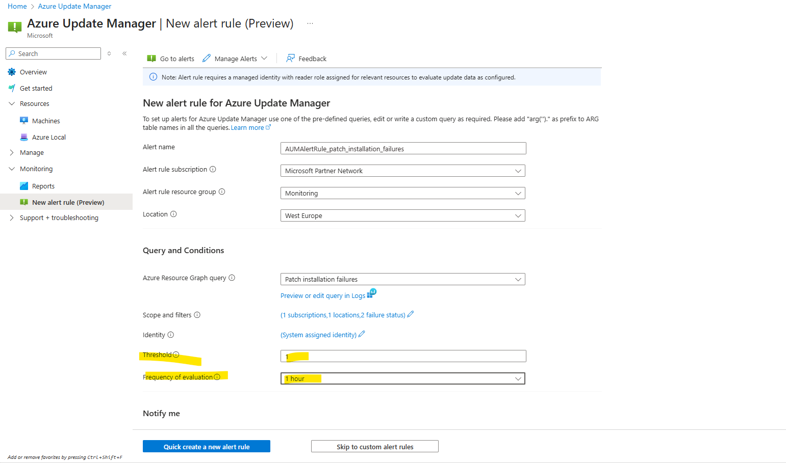Click Go to alerts toolbar button
The width and height of the screenshot is (786, 463).
[171, 59]
